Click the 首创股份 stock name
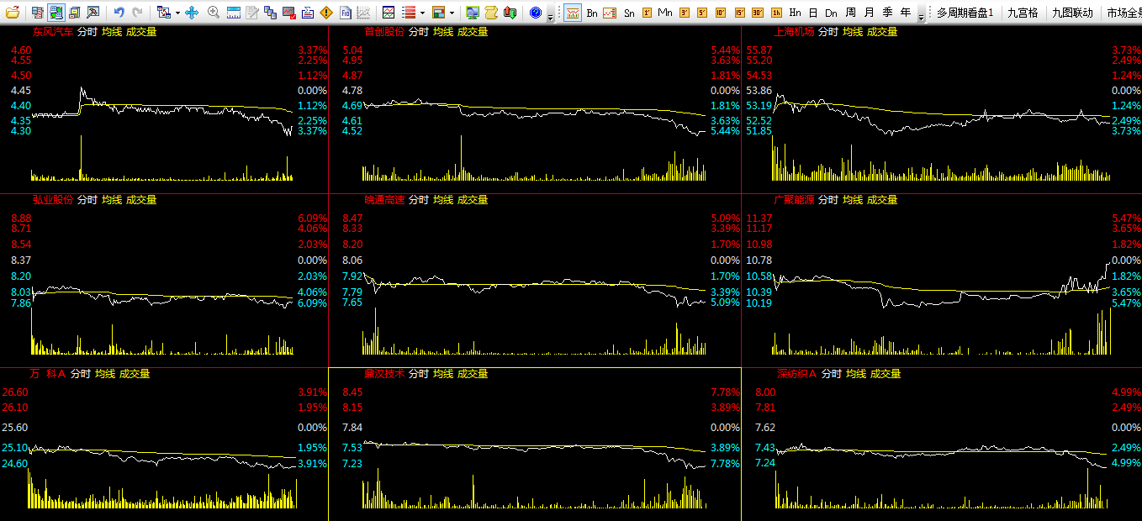 [384, 32]
